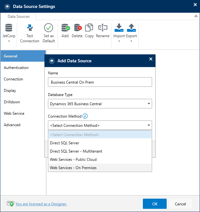Switch to the Data Sources tab

[18, 17]
